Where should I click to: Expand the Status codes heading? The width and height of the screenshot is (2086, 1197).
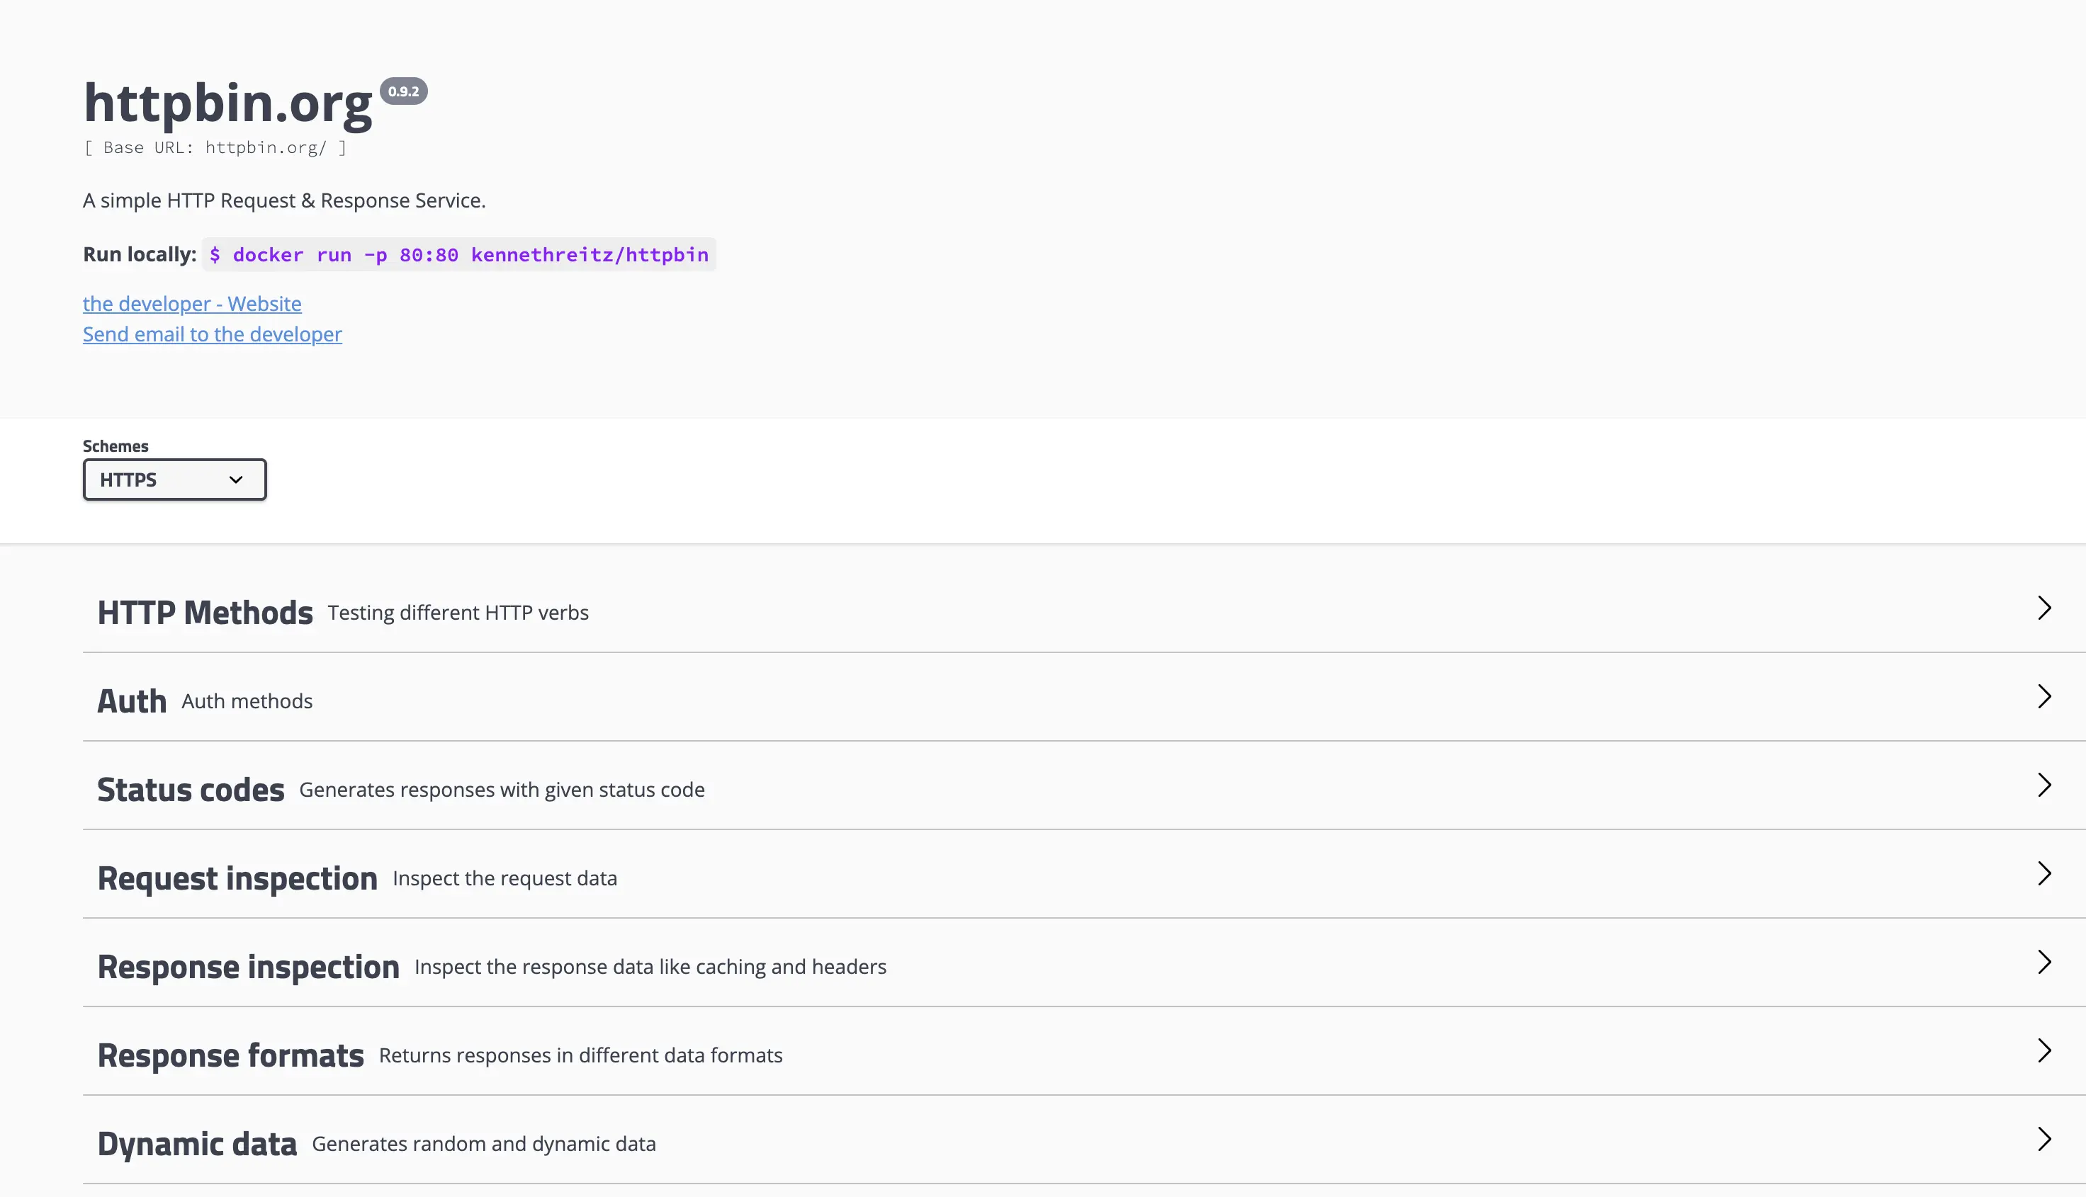point(191,790)
